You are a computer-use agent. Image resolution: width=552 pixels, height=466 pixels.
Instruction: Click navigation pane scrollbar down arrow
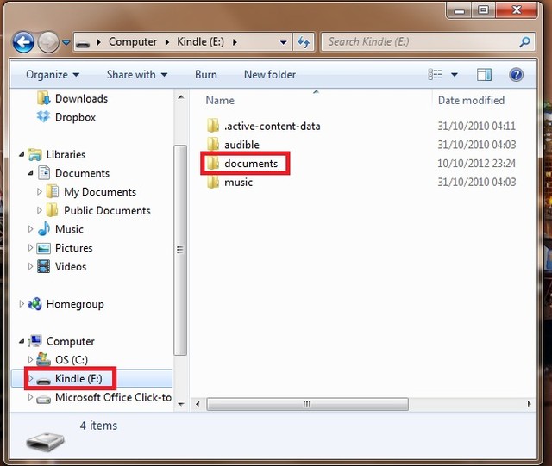180,404
